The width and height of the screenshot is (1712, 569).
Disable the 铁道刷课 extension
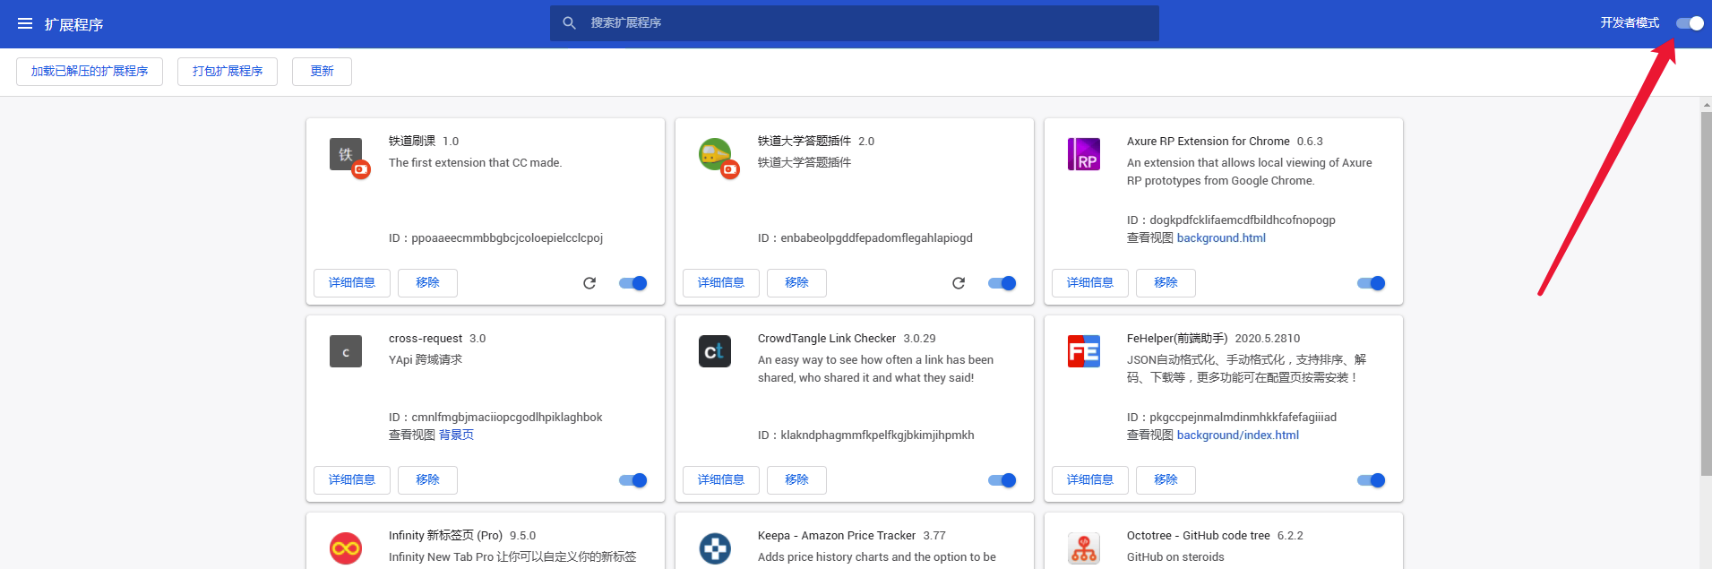tap(632, 283)
